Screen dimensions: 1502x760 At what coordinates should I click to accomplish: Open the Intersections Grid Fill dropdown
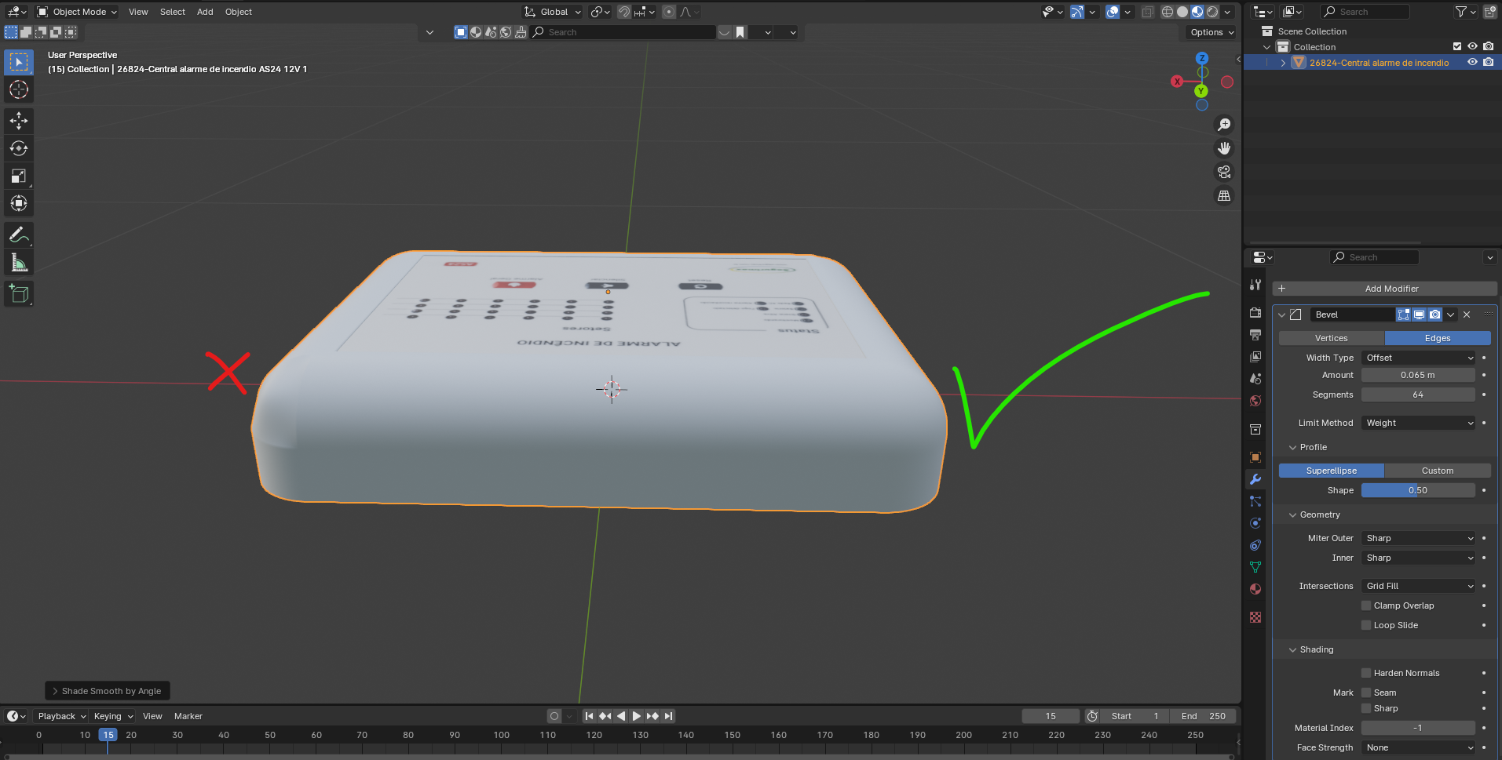tap(1419, 586)
